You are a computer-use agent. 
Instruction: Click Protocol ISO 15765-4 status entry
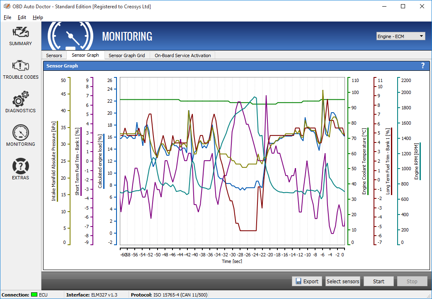point(169,295)
